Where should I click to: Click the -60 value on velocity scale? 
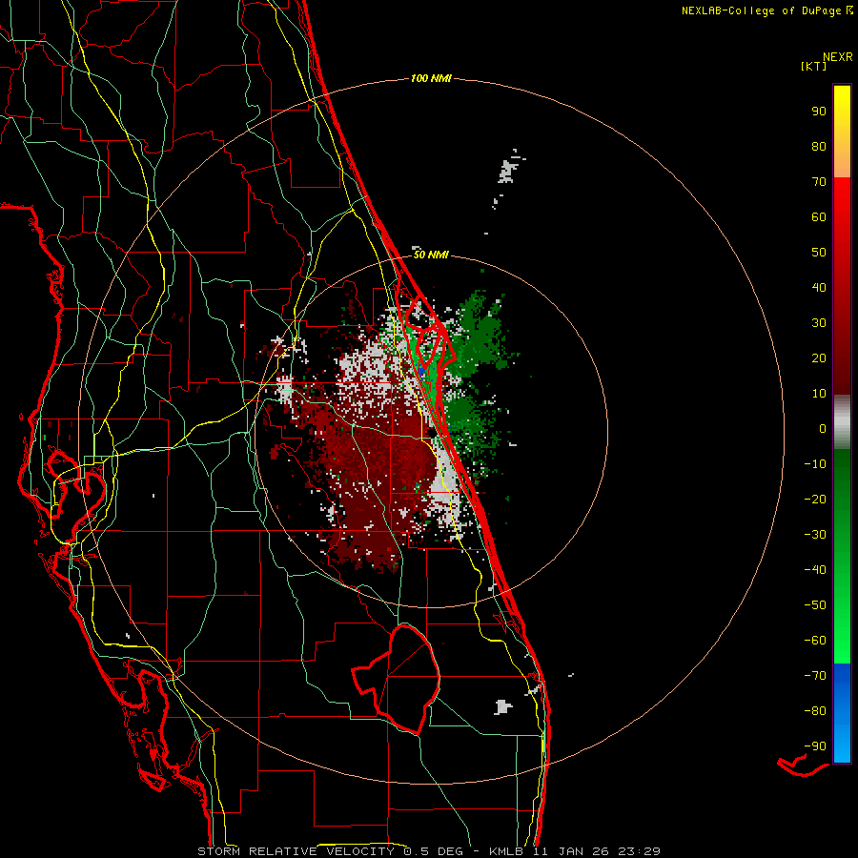(x=815, y=641)
